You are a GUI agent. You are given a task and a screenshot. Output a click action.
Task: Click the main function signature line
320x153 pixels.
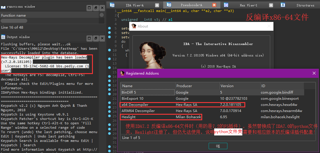point(176,11)
